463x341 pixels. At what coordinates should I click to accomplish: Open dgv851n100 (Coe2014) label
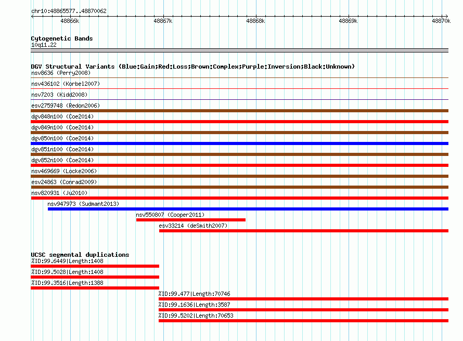[62, 149]
